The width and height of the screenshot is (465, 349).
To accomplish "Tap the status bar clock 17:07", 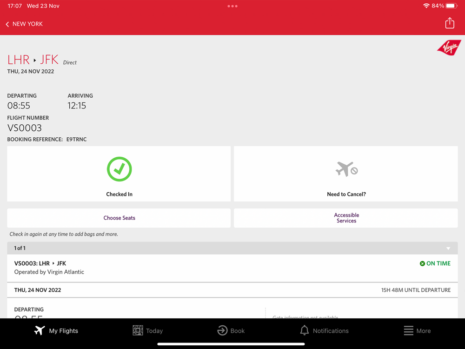I will click(14, 6).
